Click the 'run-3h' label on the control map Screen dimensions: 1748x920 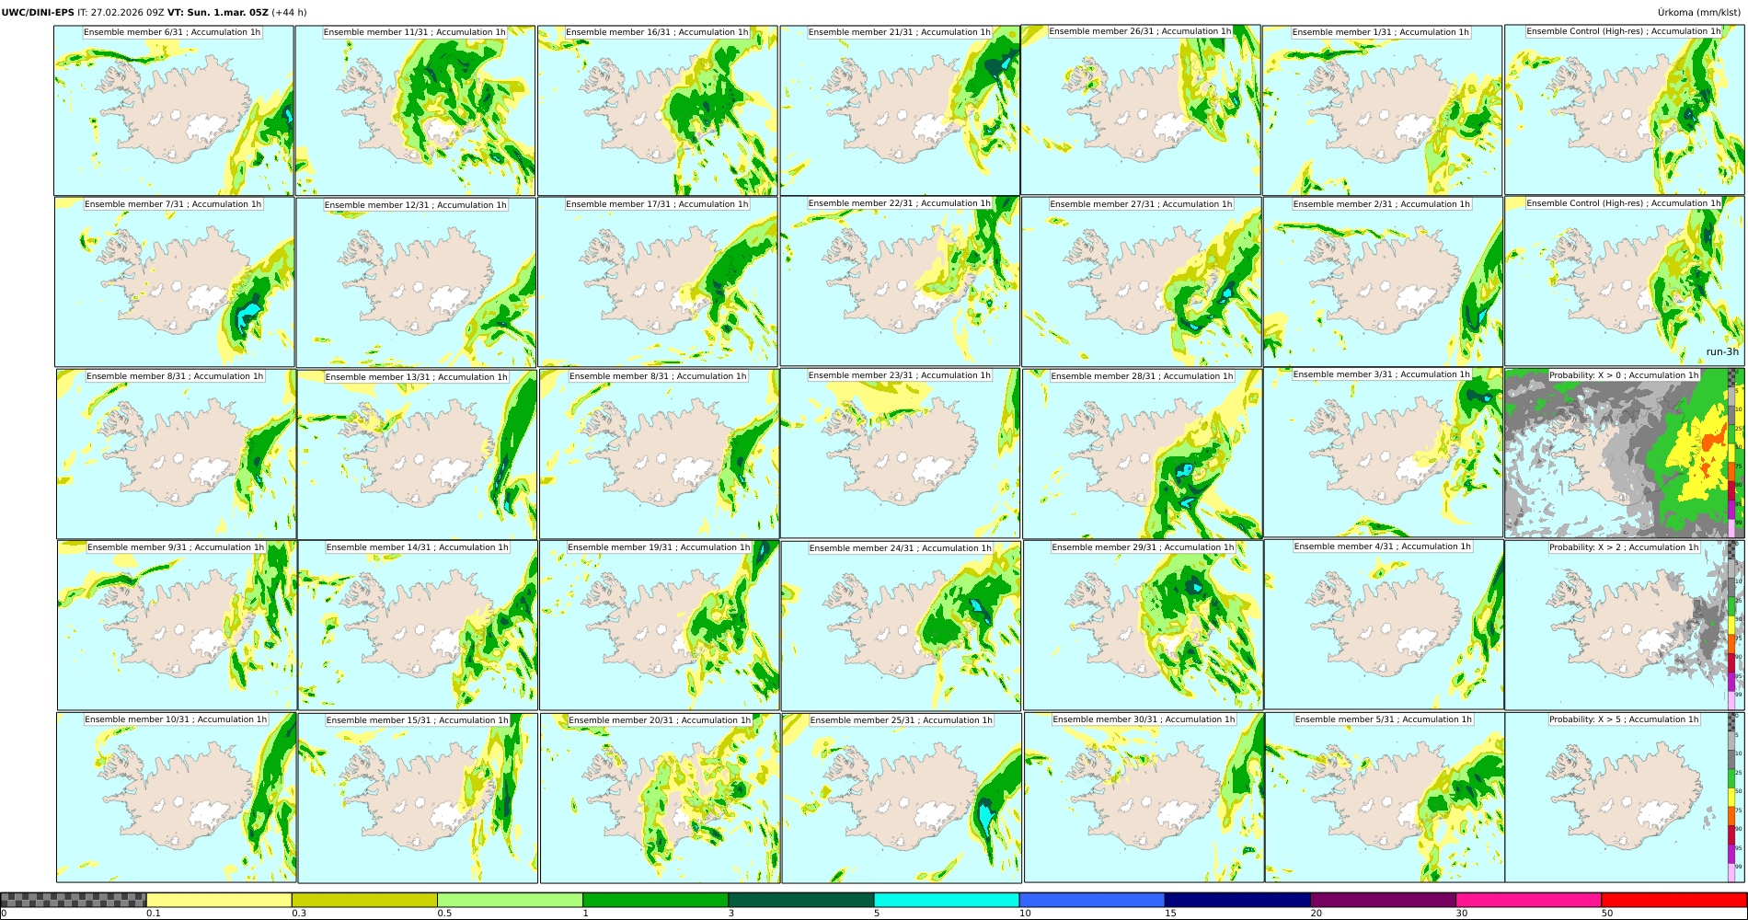click(x=1722, y=351)
